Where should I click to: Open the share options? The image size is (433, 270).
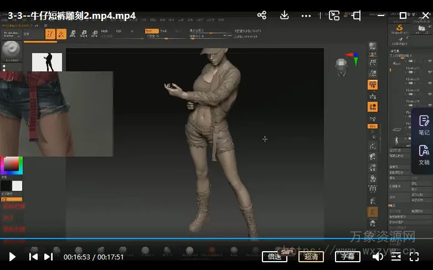[x=262, y=15]
